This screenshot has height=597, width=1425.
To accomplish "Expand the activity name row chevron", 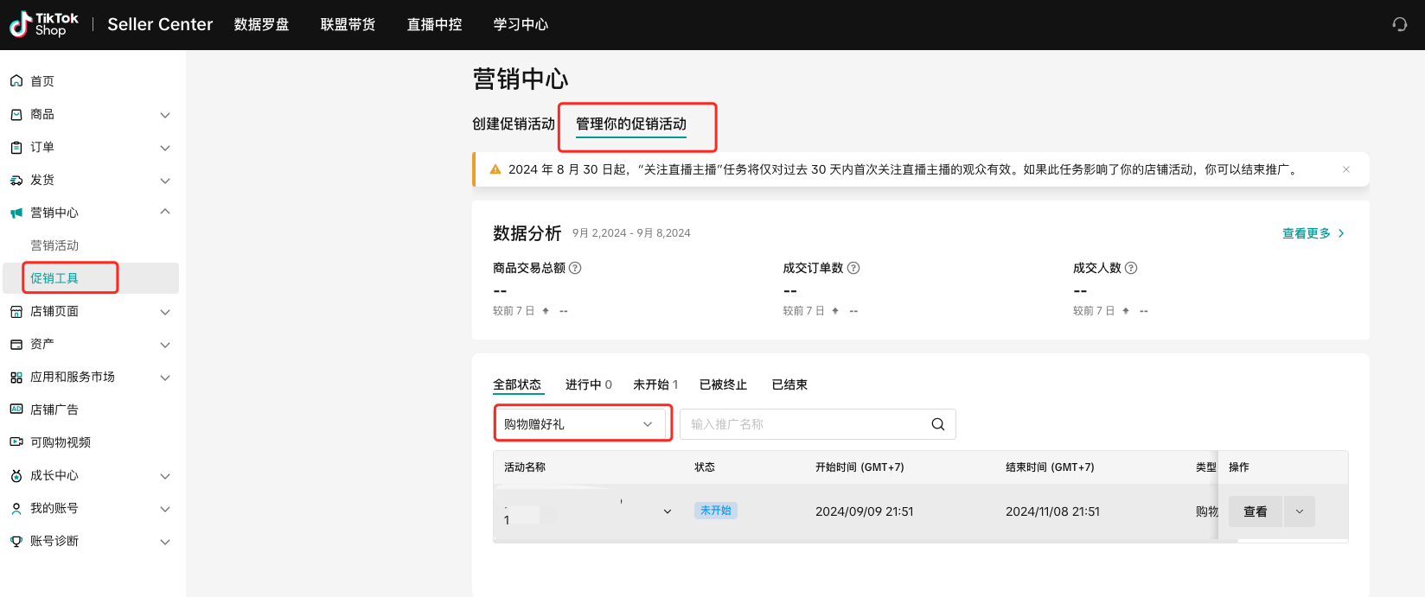I will click(667, 511).
